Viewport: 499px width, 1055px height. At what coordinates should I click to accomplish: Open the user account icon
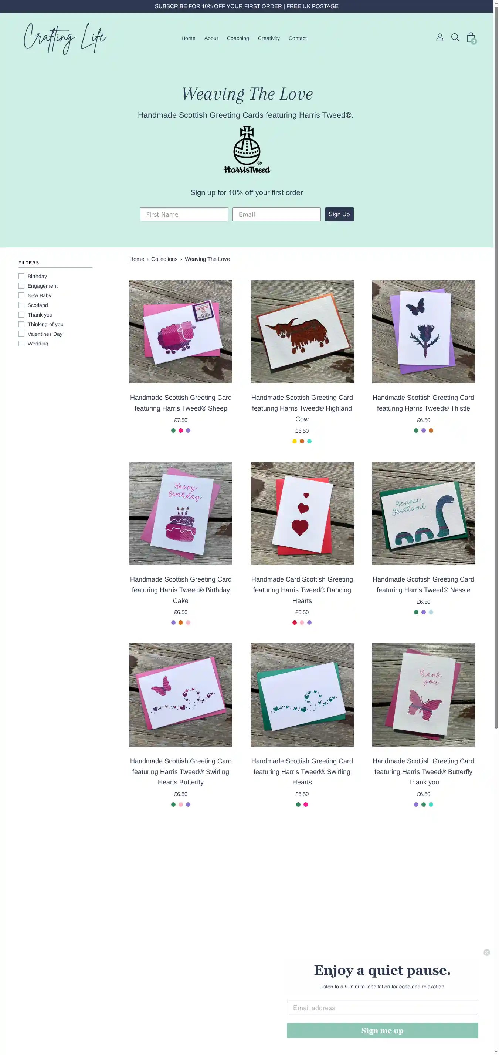pyautogui.click(x=440, y=38)
